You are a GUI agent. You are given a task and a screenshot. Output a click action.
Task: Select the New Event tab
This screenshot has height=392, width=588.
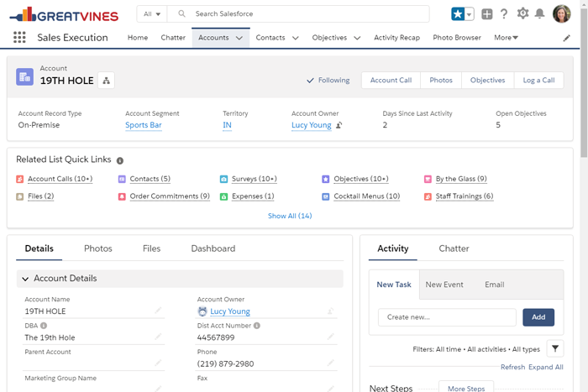point(444,285)
